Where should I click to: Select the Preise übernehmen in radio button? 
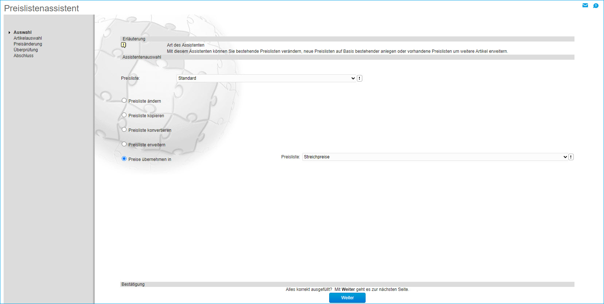point(124,159)
